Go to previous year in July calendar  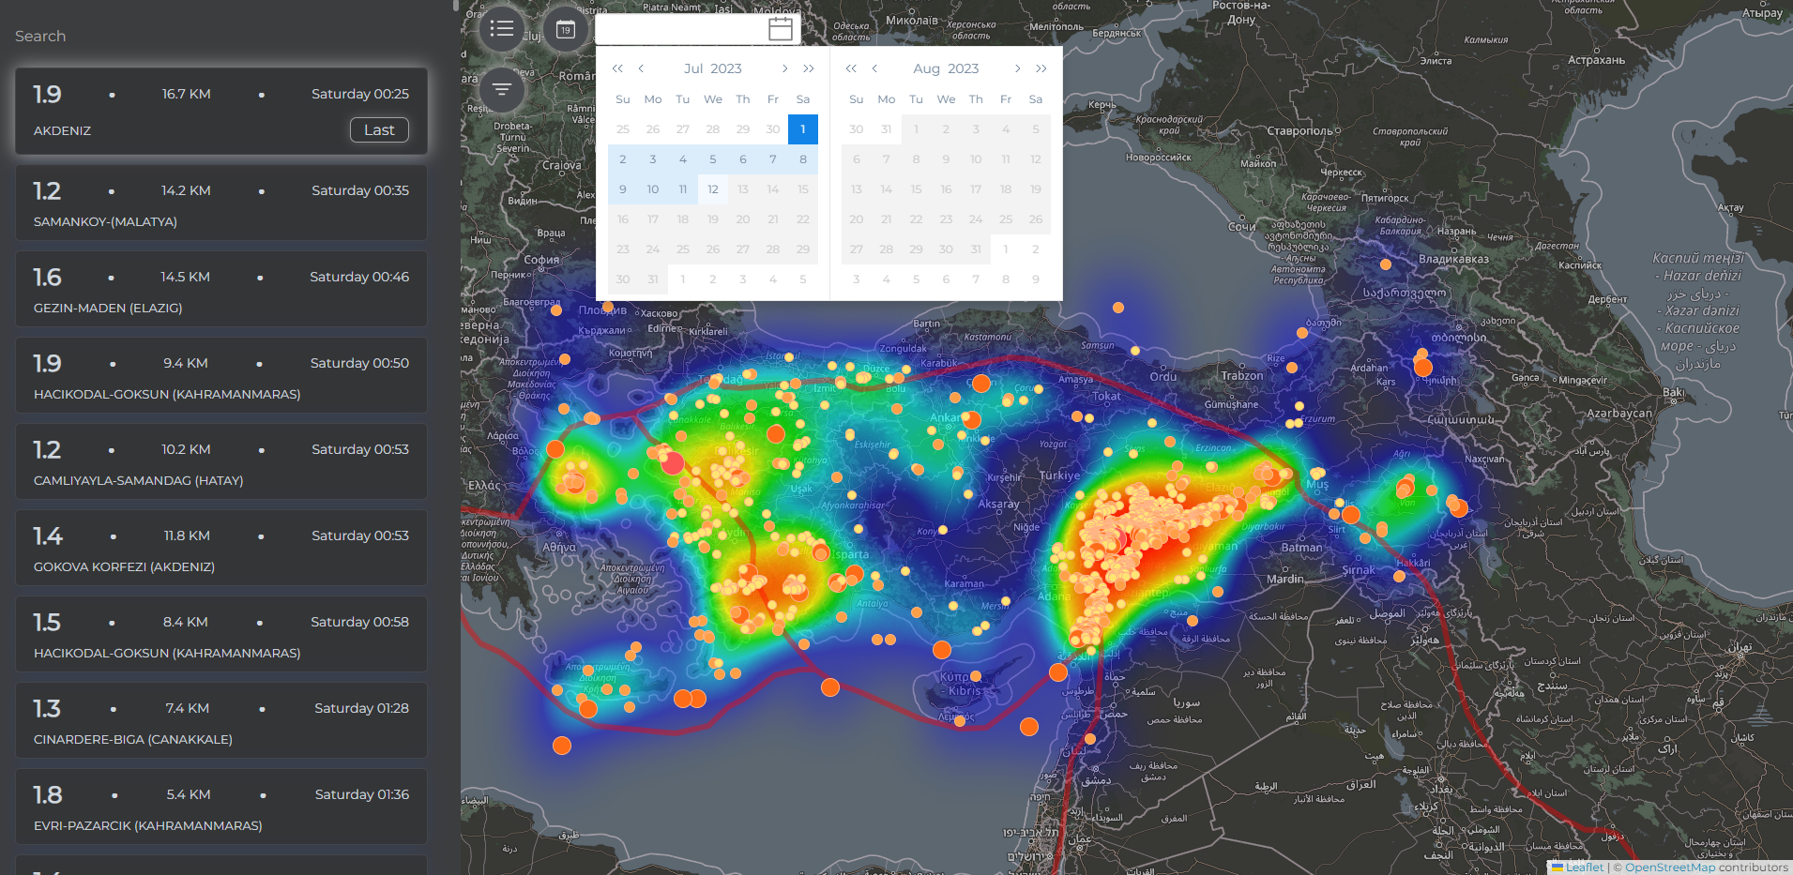(x=617, y=68)
